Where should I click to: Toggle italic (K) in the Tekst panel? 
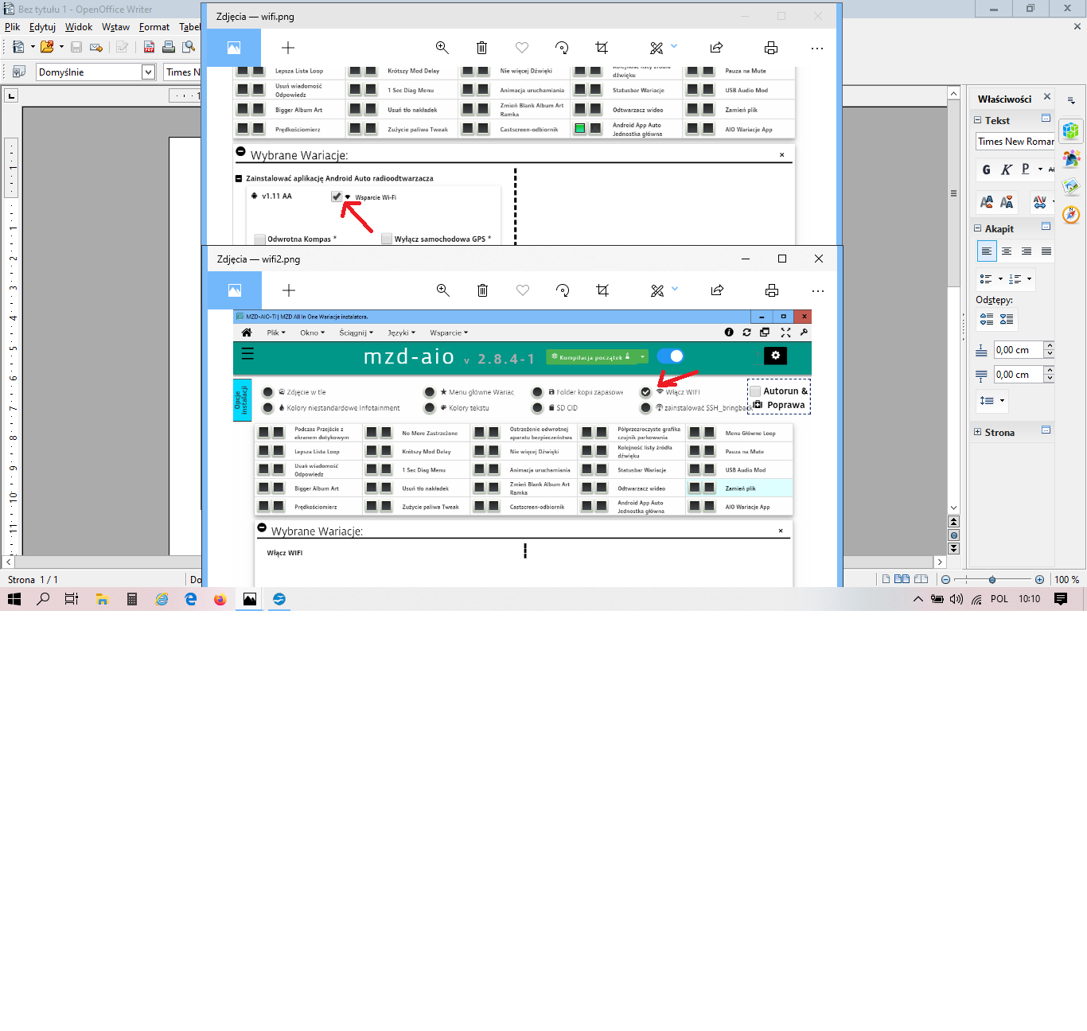[x=1006, y=169]
